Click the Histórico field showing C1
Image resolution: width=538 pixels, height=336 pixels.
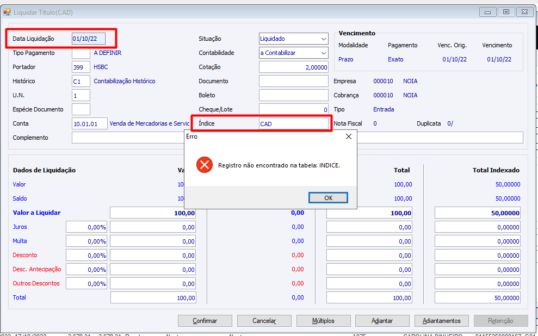(x=81, y=81)
